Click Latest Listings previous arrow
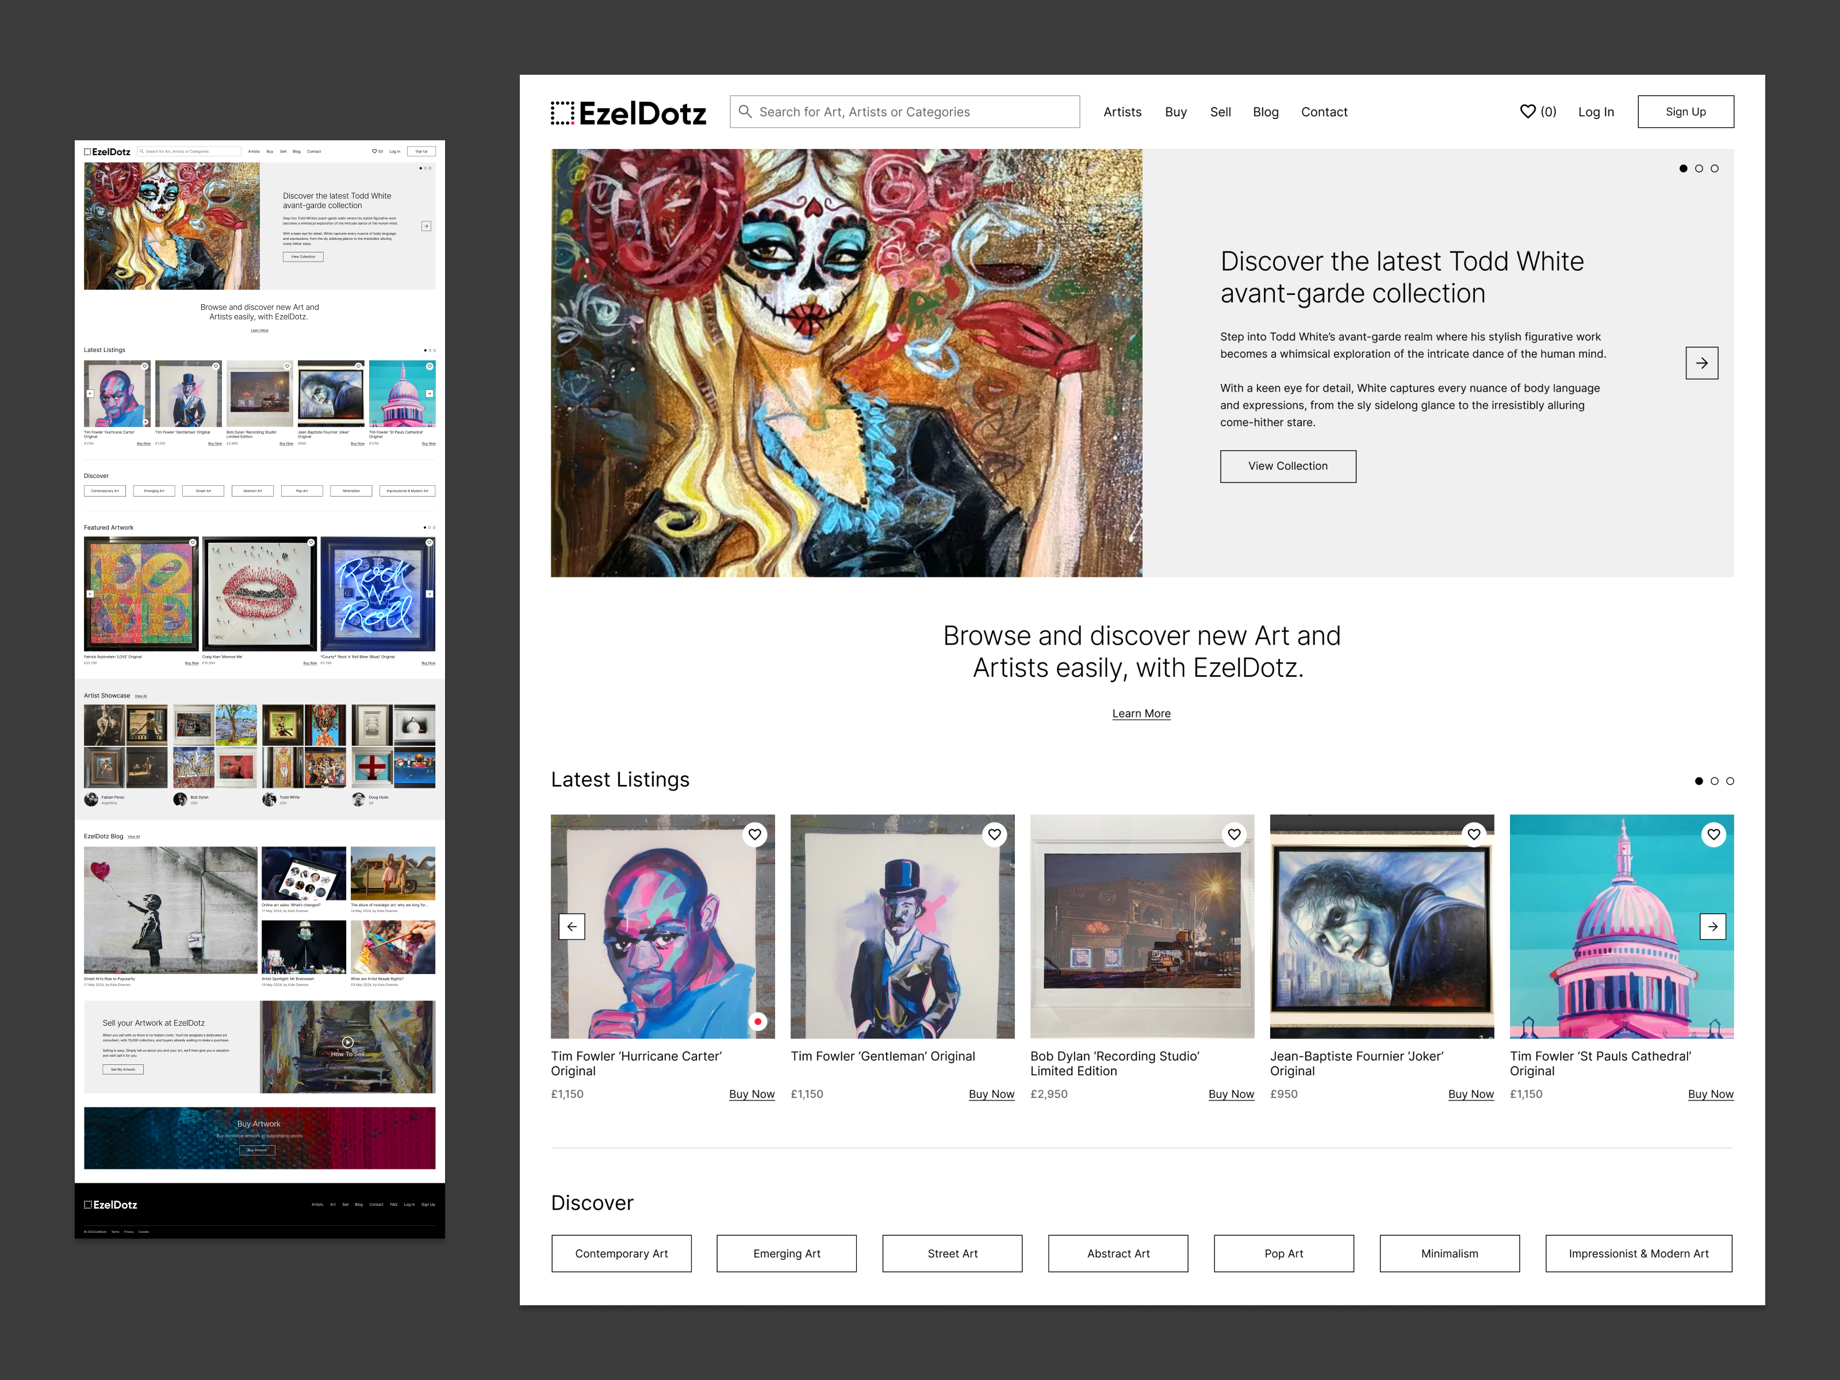This screenshot has width=1840, height=1380. click(572, 927)
